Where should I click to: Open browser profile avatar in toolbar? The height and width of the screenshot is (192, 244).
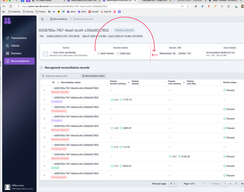[243, 6]
